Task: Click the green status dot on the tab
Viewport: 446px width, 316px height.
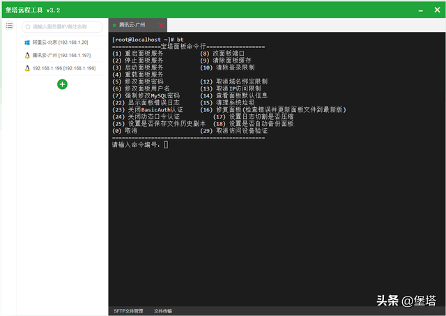Action: point(114,25)
